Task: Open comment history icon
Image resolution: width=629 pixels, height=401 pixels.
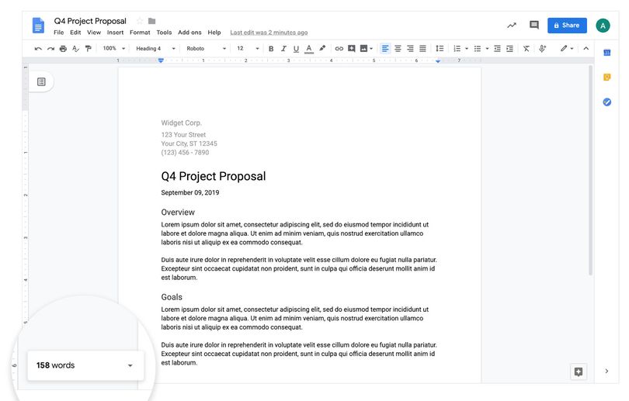Action: [x=534, y=25]
